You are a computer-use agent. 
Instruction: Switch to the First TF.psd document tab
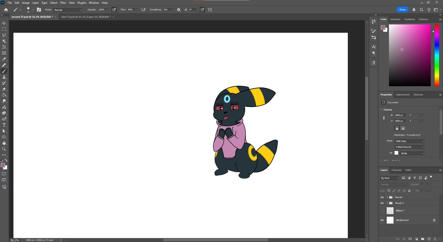[86, 17]
